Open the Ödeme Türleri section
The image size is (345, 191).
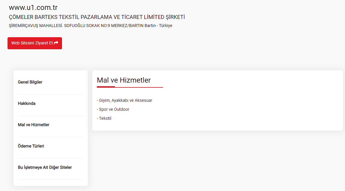coord(31,146)
